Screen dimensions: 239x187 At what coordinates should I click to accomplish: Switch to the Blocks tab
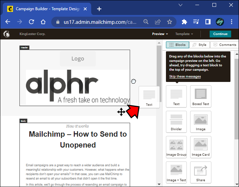pos(178,45)
